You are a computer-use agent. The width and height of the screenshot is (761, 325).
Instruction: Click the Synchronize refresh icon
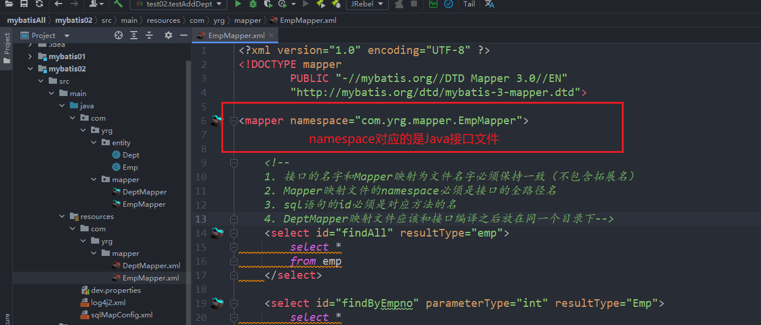click(39, 4)
